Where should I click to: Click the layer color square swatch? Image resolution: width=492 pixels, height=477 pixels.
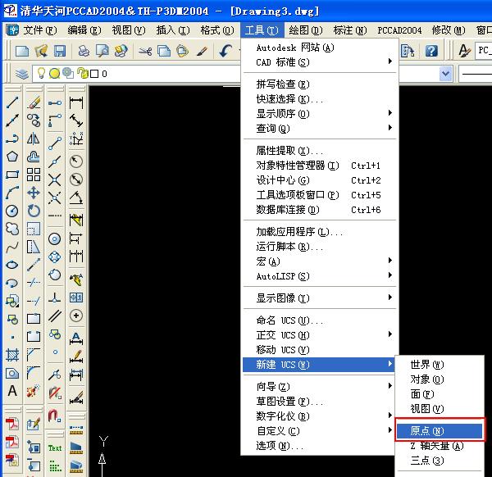[94, 74]
